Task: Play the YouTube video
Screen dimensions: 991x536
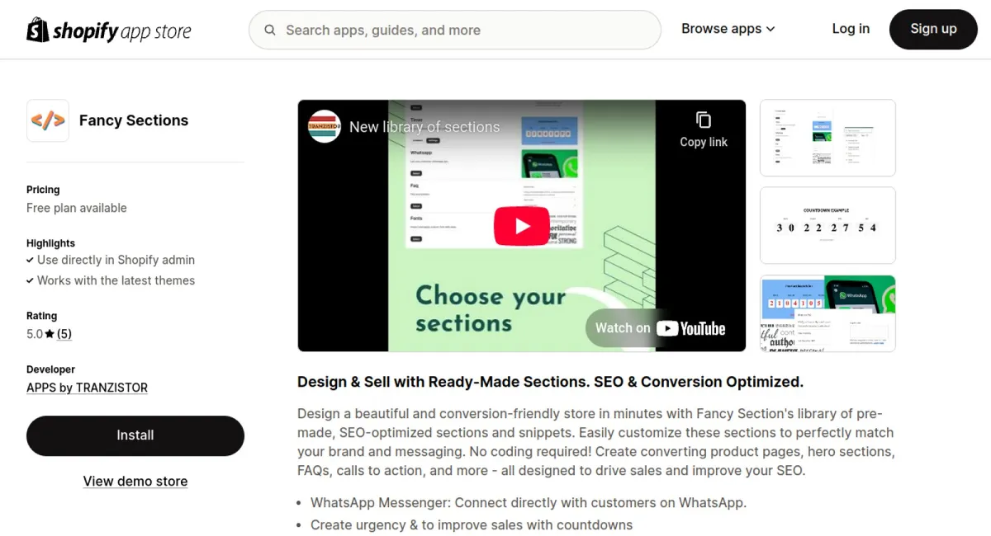Action: coord(522,226)
